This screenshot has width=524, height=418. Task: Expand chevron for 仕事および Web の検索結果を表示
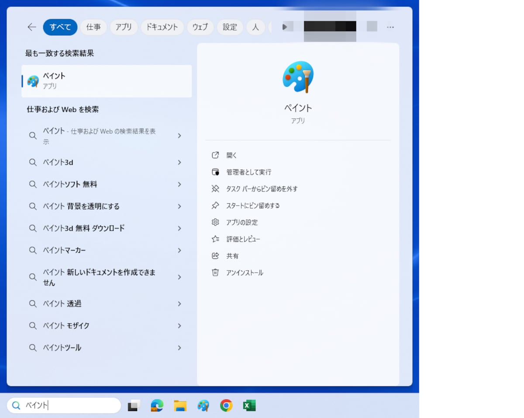tap(179, 136)
